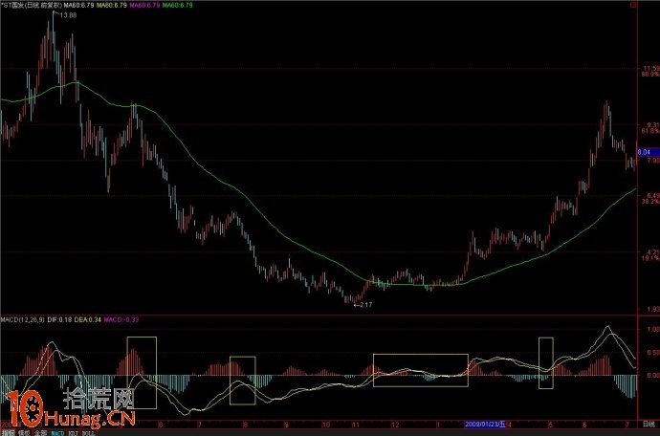This screenshot has height=436, width=660.
Task: Click month 10 on the time axis
Action: pos(325,424)
